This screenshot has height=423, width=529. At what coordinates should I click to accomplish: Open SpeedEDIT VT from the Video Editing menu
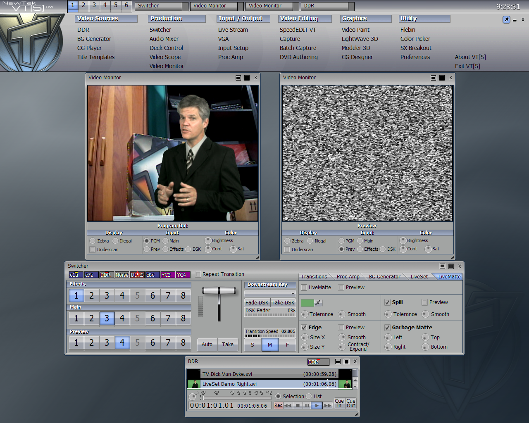coord(298,30)
